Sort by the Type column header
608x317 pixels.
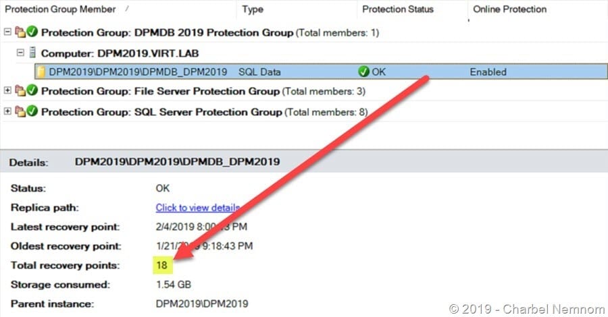(x=253, y=9)
